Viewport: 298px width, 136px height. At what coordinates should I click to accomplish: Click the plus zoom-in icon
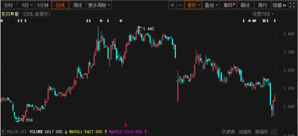172,5
